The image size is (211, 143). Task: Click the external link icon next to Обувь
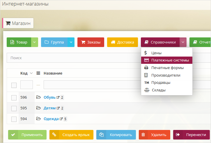click(58, 97)
